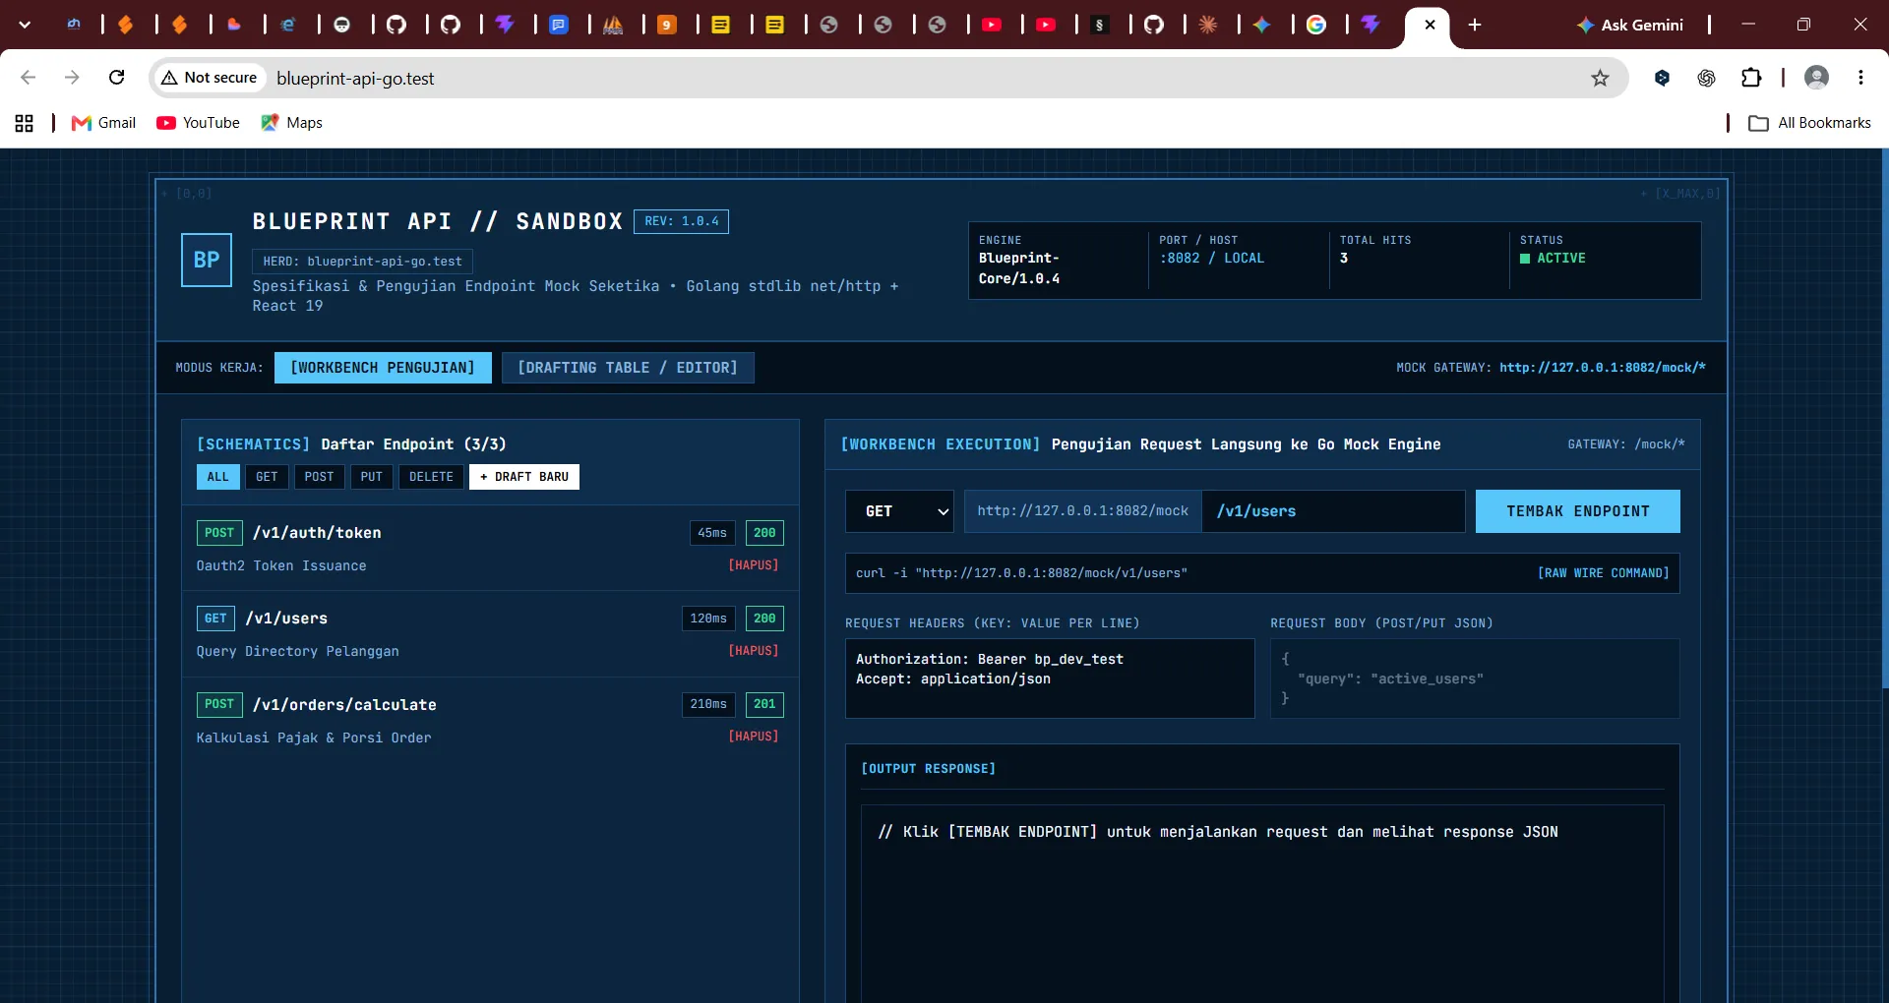1889x1003 pixels.
Task: Filter endpoints by PUT method
Action: [x=371, y=477]
